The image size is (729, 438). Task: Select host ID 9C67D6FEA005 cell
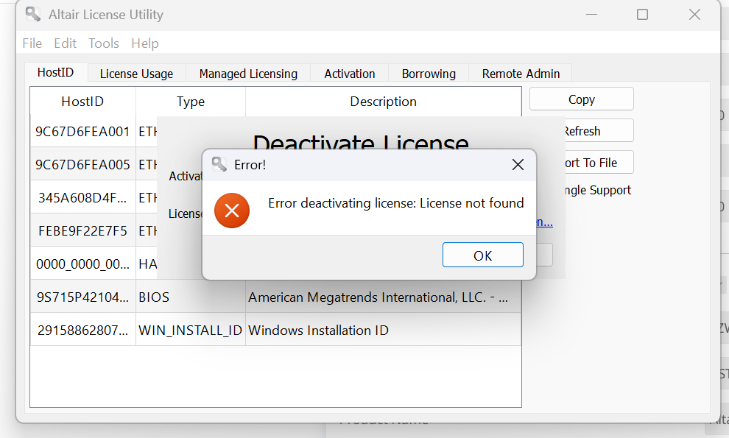coord(82,165)
